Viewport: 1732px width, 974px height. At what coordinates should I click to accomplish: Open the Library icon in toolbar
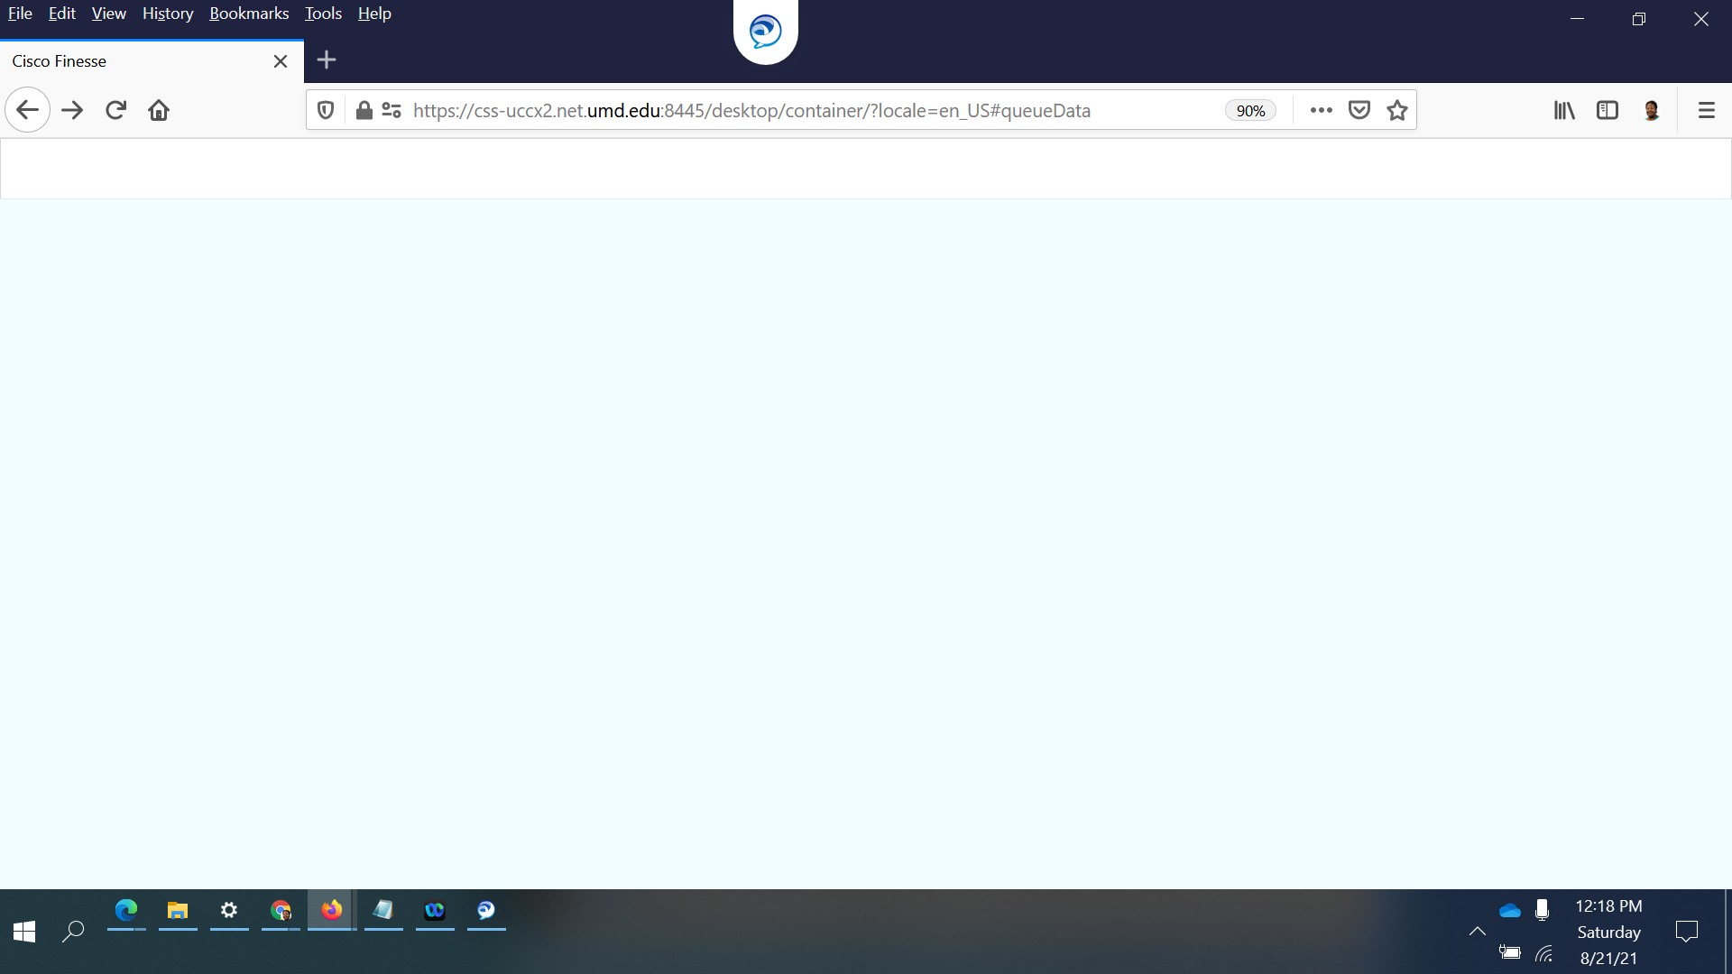pos(1564,110)
